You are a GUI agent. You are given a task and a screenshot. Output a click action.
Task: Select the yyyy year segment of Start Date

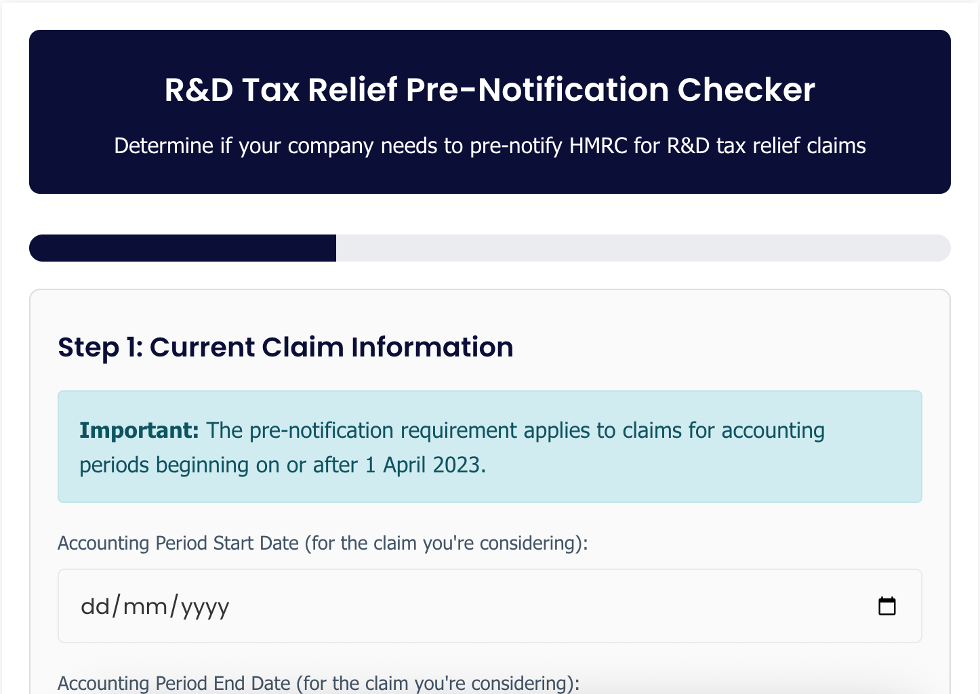[205, 606]
